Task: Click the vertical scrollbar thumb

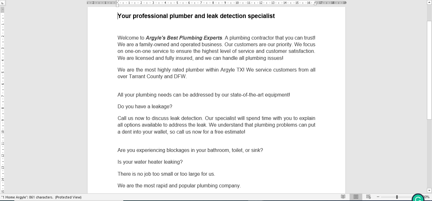Action: click(429, 70)
